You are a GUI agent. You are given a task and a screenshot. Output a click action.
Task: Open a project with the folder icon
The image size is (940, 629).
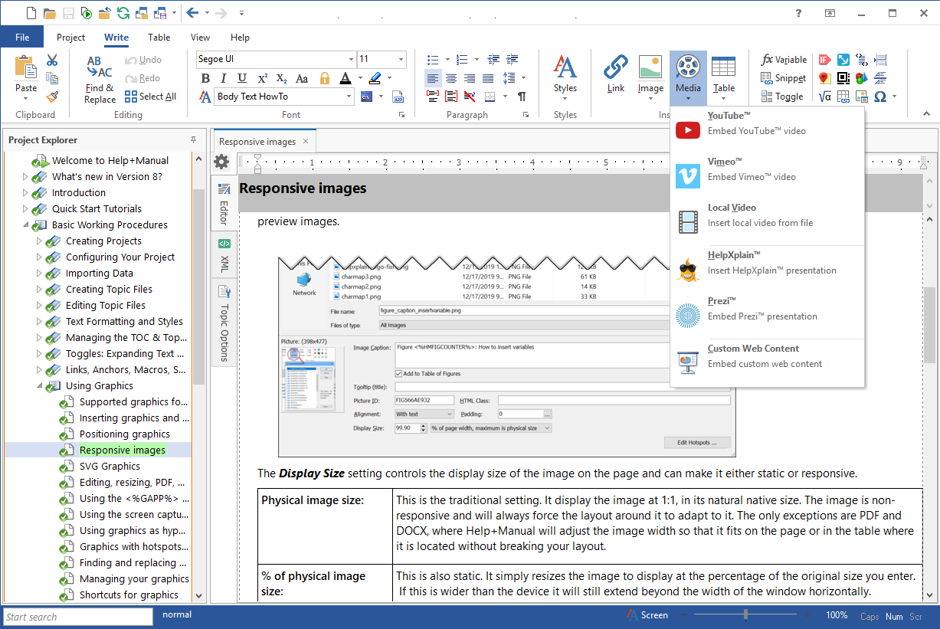click(49, 13)
